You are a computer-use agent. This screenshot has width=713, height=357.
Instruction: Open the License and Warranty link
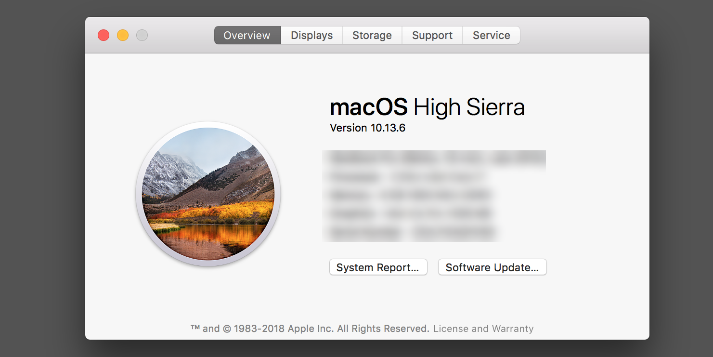point(483,329)
